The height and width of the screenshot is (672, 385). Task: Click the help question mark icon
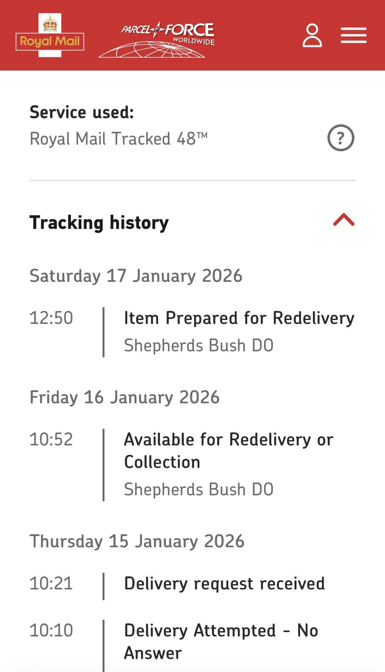[341, 138]
